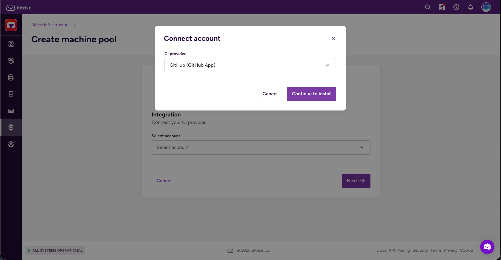Open the settings gear in sidebar

(x=11, y=144)
